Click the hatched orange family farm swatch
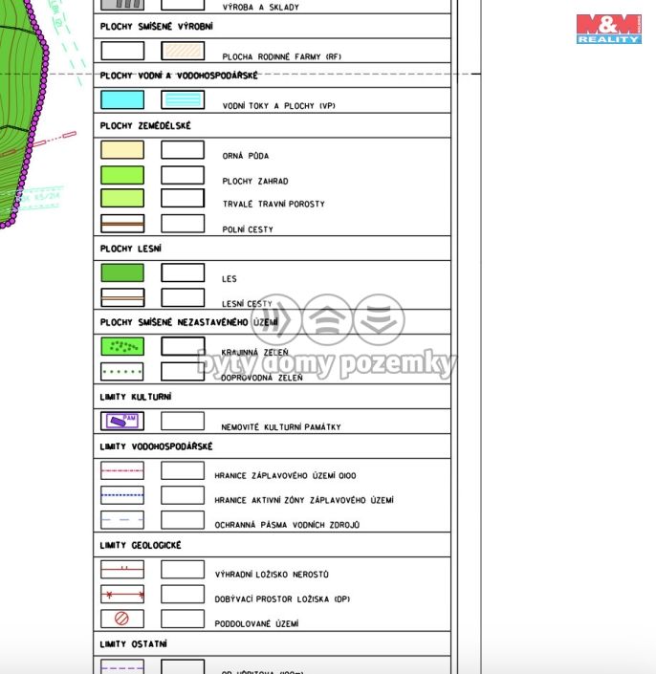656x674 pixels. pyautogui.click(x=183, y=52)
